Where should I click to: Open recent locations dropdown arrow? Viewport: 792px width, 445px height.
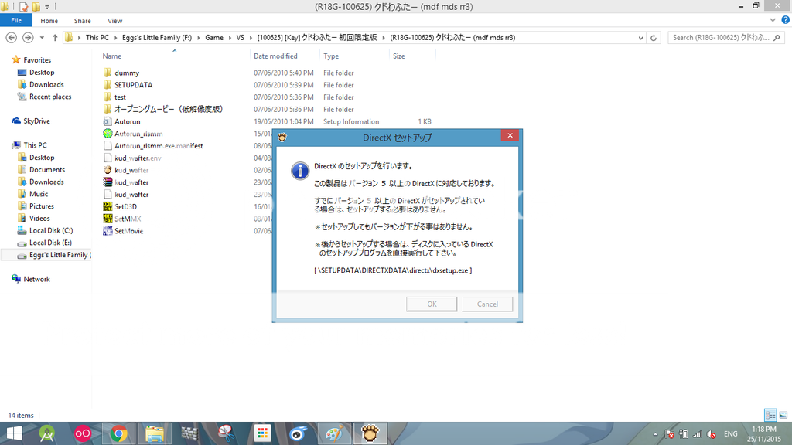click(x=42, y=37)
